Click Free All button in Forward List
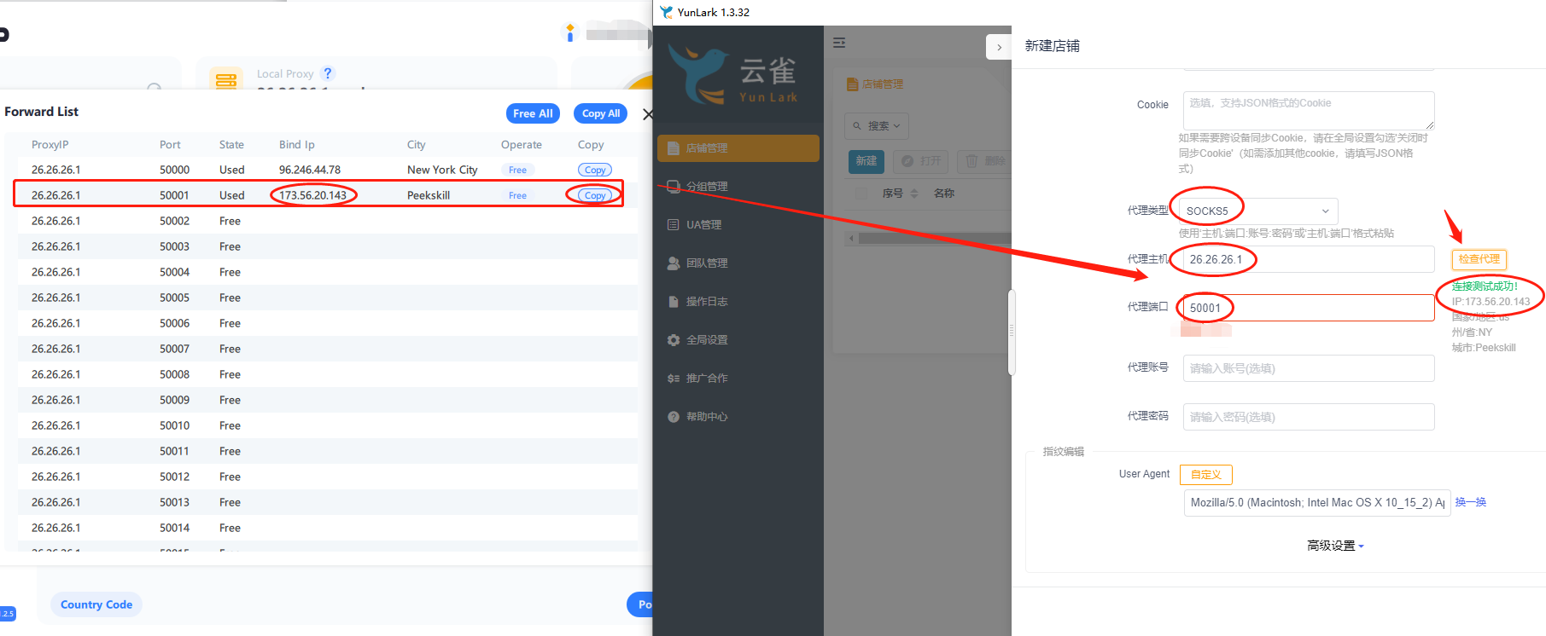Image resolution: width=1546 pixels, height=636 pixels. click(533, 113)
